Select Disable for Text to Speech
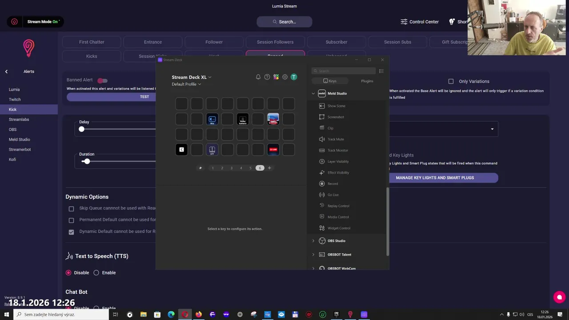569x320 pixels. pos(68,273)
